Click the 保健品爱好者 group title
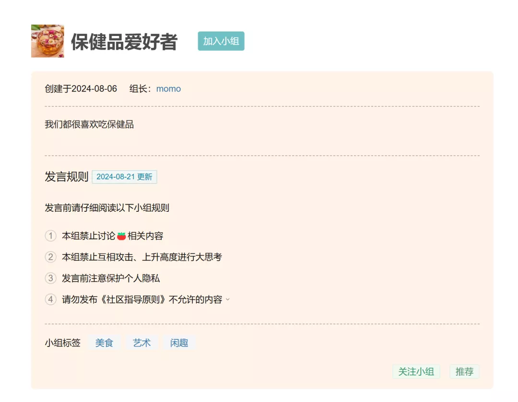The height and width of the screenshot is (402, 518). (x=124, y=42)
